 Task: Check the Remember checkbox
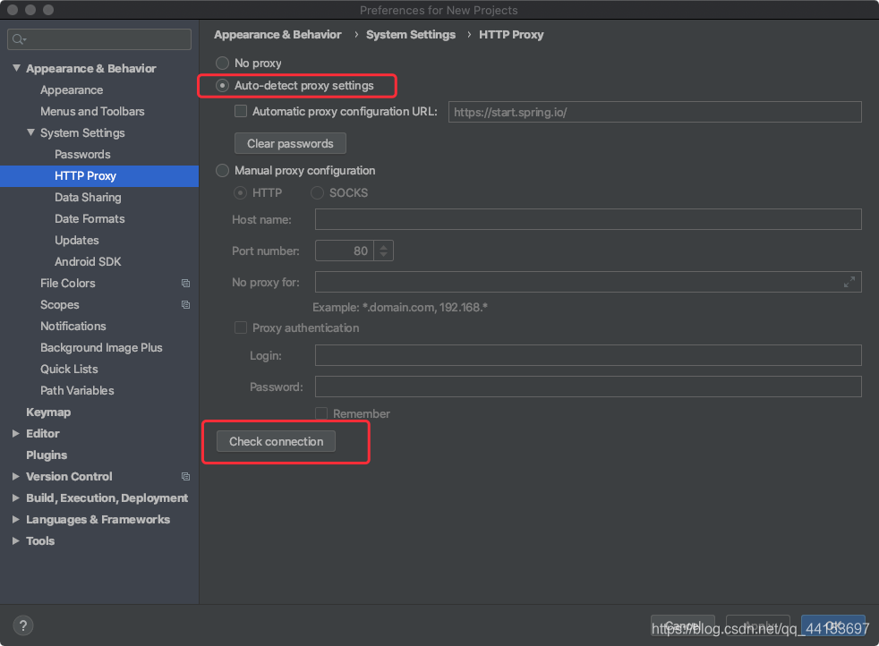tap(321, 413)
